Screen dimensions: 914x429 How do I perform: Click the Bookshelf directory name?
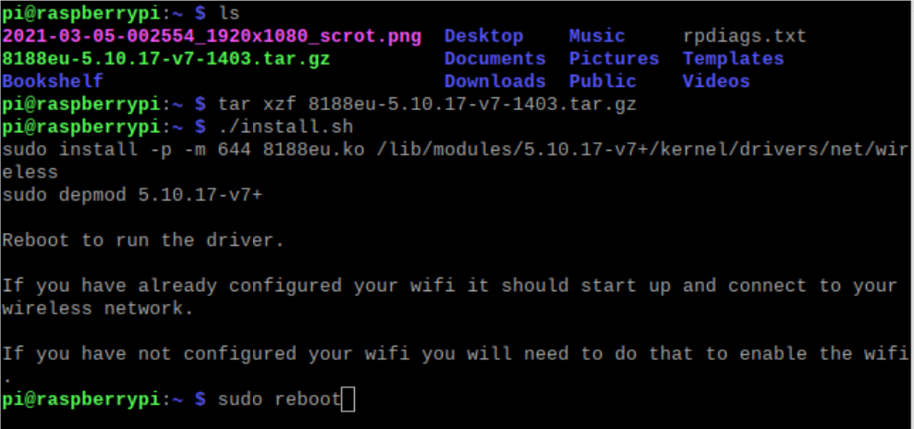(53, 81)
